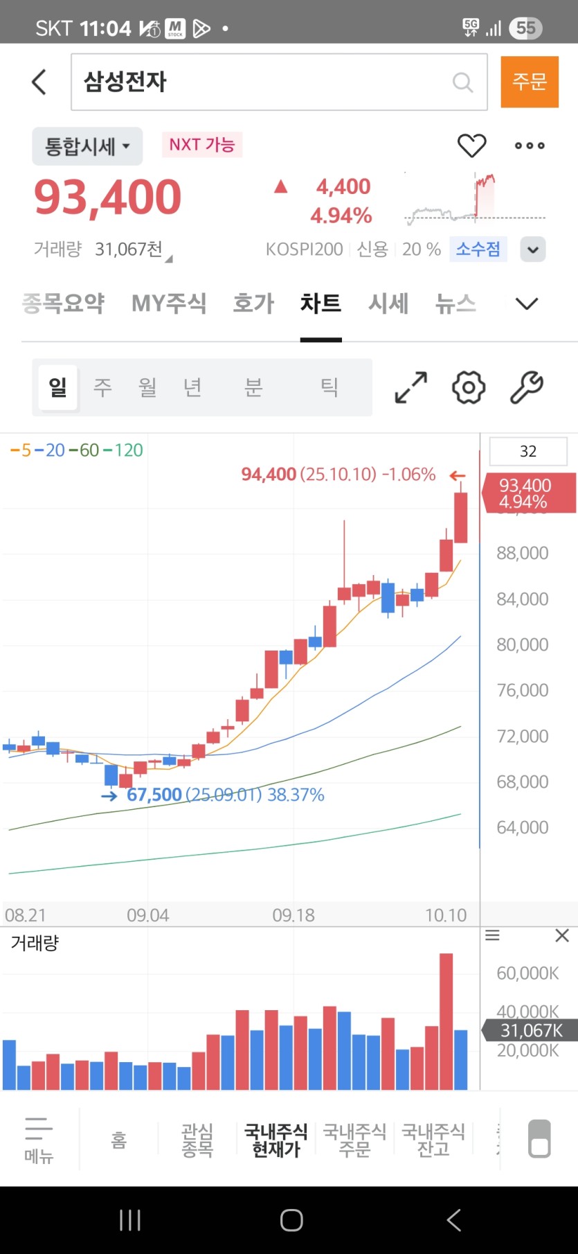The width and height of the screenshot is (578, 1254).
Task: Tap the 삼성전자 search input field
Action: [263, 82]
